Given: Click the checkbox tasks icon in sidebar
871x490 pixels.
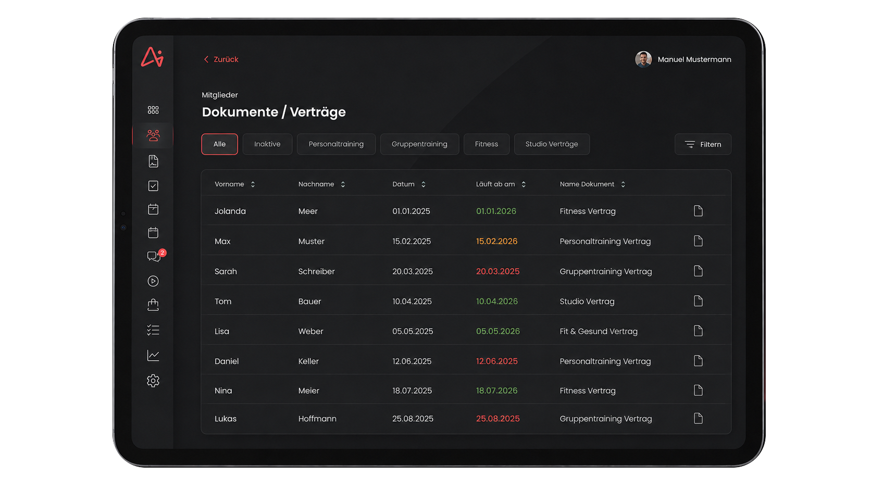Looking at the screenshot, I should [153, 186].
